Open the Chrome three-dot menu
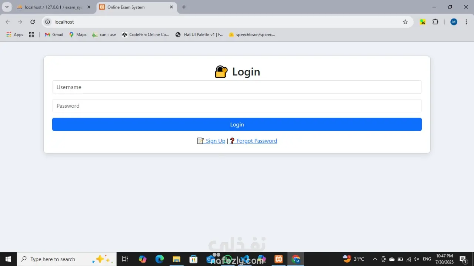The width and height of the screenshot is (474, 266). point(466,22)
